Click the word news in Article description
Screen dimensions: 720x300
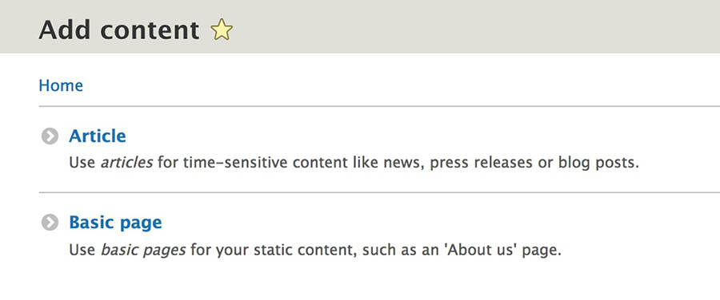click(x=405, y=163)
